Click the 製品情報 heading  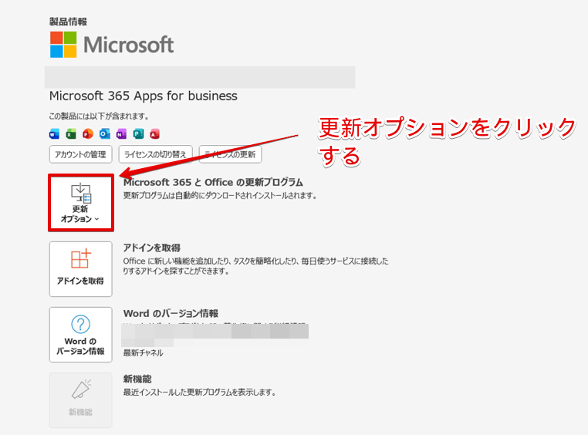[x=68, y=22]
